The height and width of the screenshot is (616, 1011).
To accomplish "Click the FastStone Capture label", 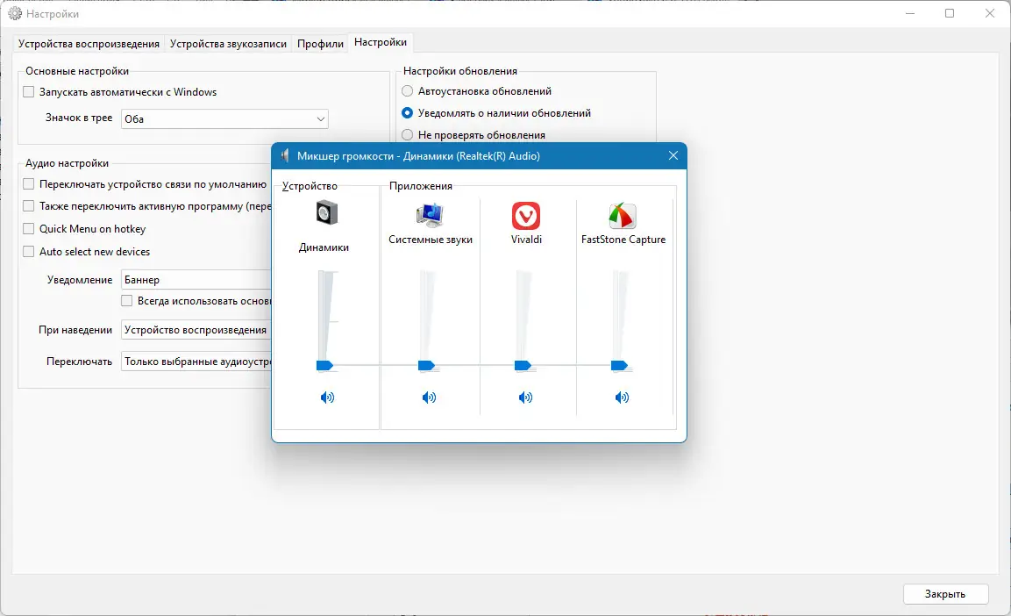I will click(x=623, y=240).
